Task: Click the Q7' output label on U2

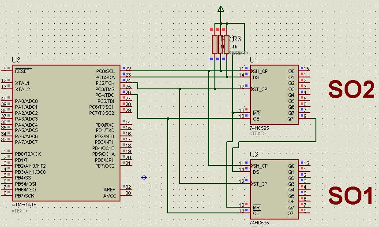Action: pos(291,213)
